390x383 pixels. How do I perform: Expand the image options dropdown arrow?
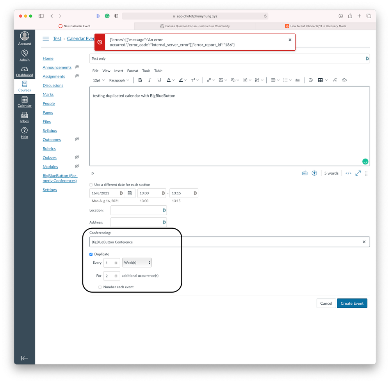coord(226,80)
